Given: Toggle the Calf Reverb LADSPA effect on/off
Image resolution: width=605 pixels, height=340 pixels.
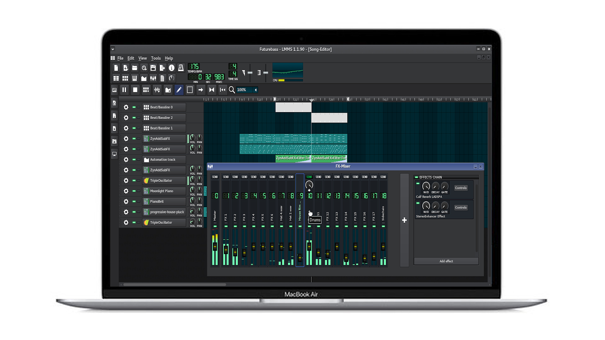Looking at the screenshot, I should click(x=418, y=184).
